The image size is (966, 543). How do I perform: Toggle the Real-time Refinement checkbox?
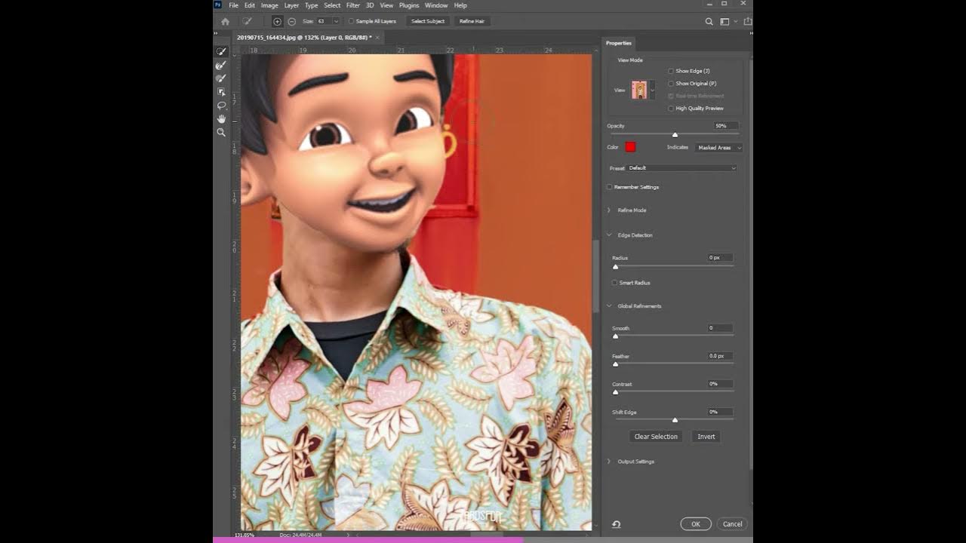(x=671, y=96)
